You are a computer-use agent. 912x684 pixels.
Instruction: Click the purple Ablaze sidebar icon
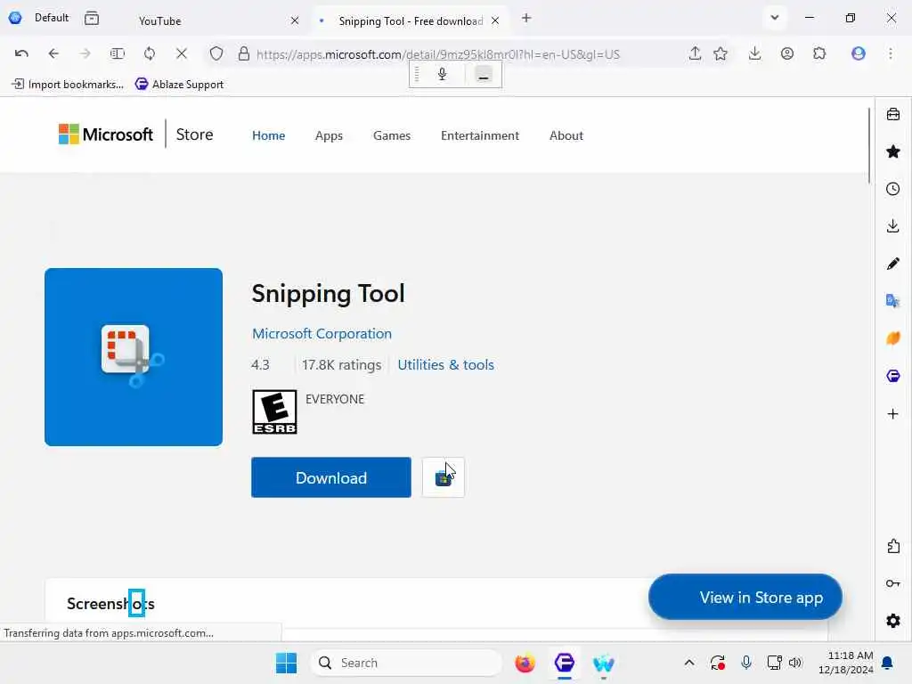tap(892, 376)
